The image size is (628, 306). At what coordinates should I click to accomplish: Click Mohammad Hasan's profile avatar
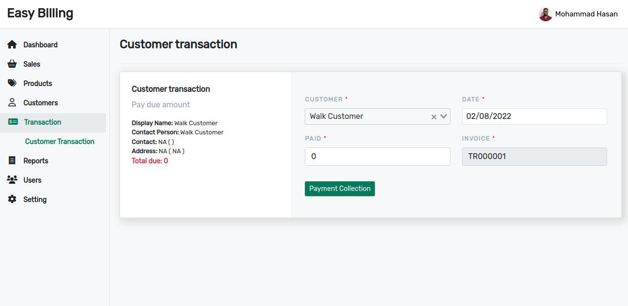click(545, 14)
